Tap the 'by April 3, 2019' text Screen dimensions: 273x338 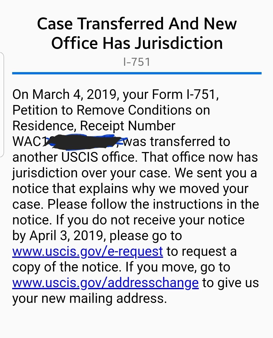[58, 236]
